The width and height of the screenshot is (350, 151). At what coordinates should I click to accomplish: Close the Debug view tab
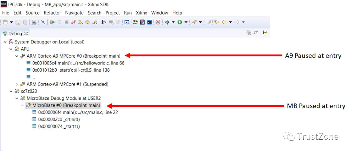26,33
